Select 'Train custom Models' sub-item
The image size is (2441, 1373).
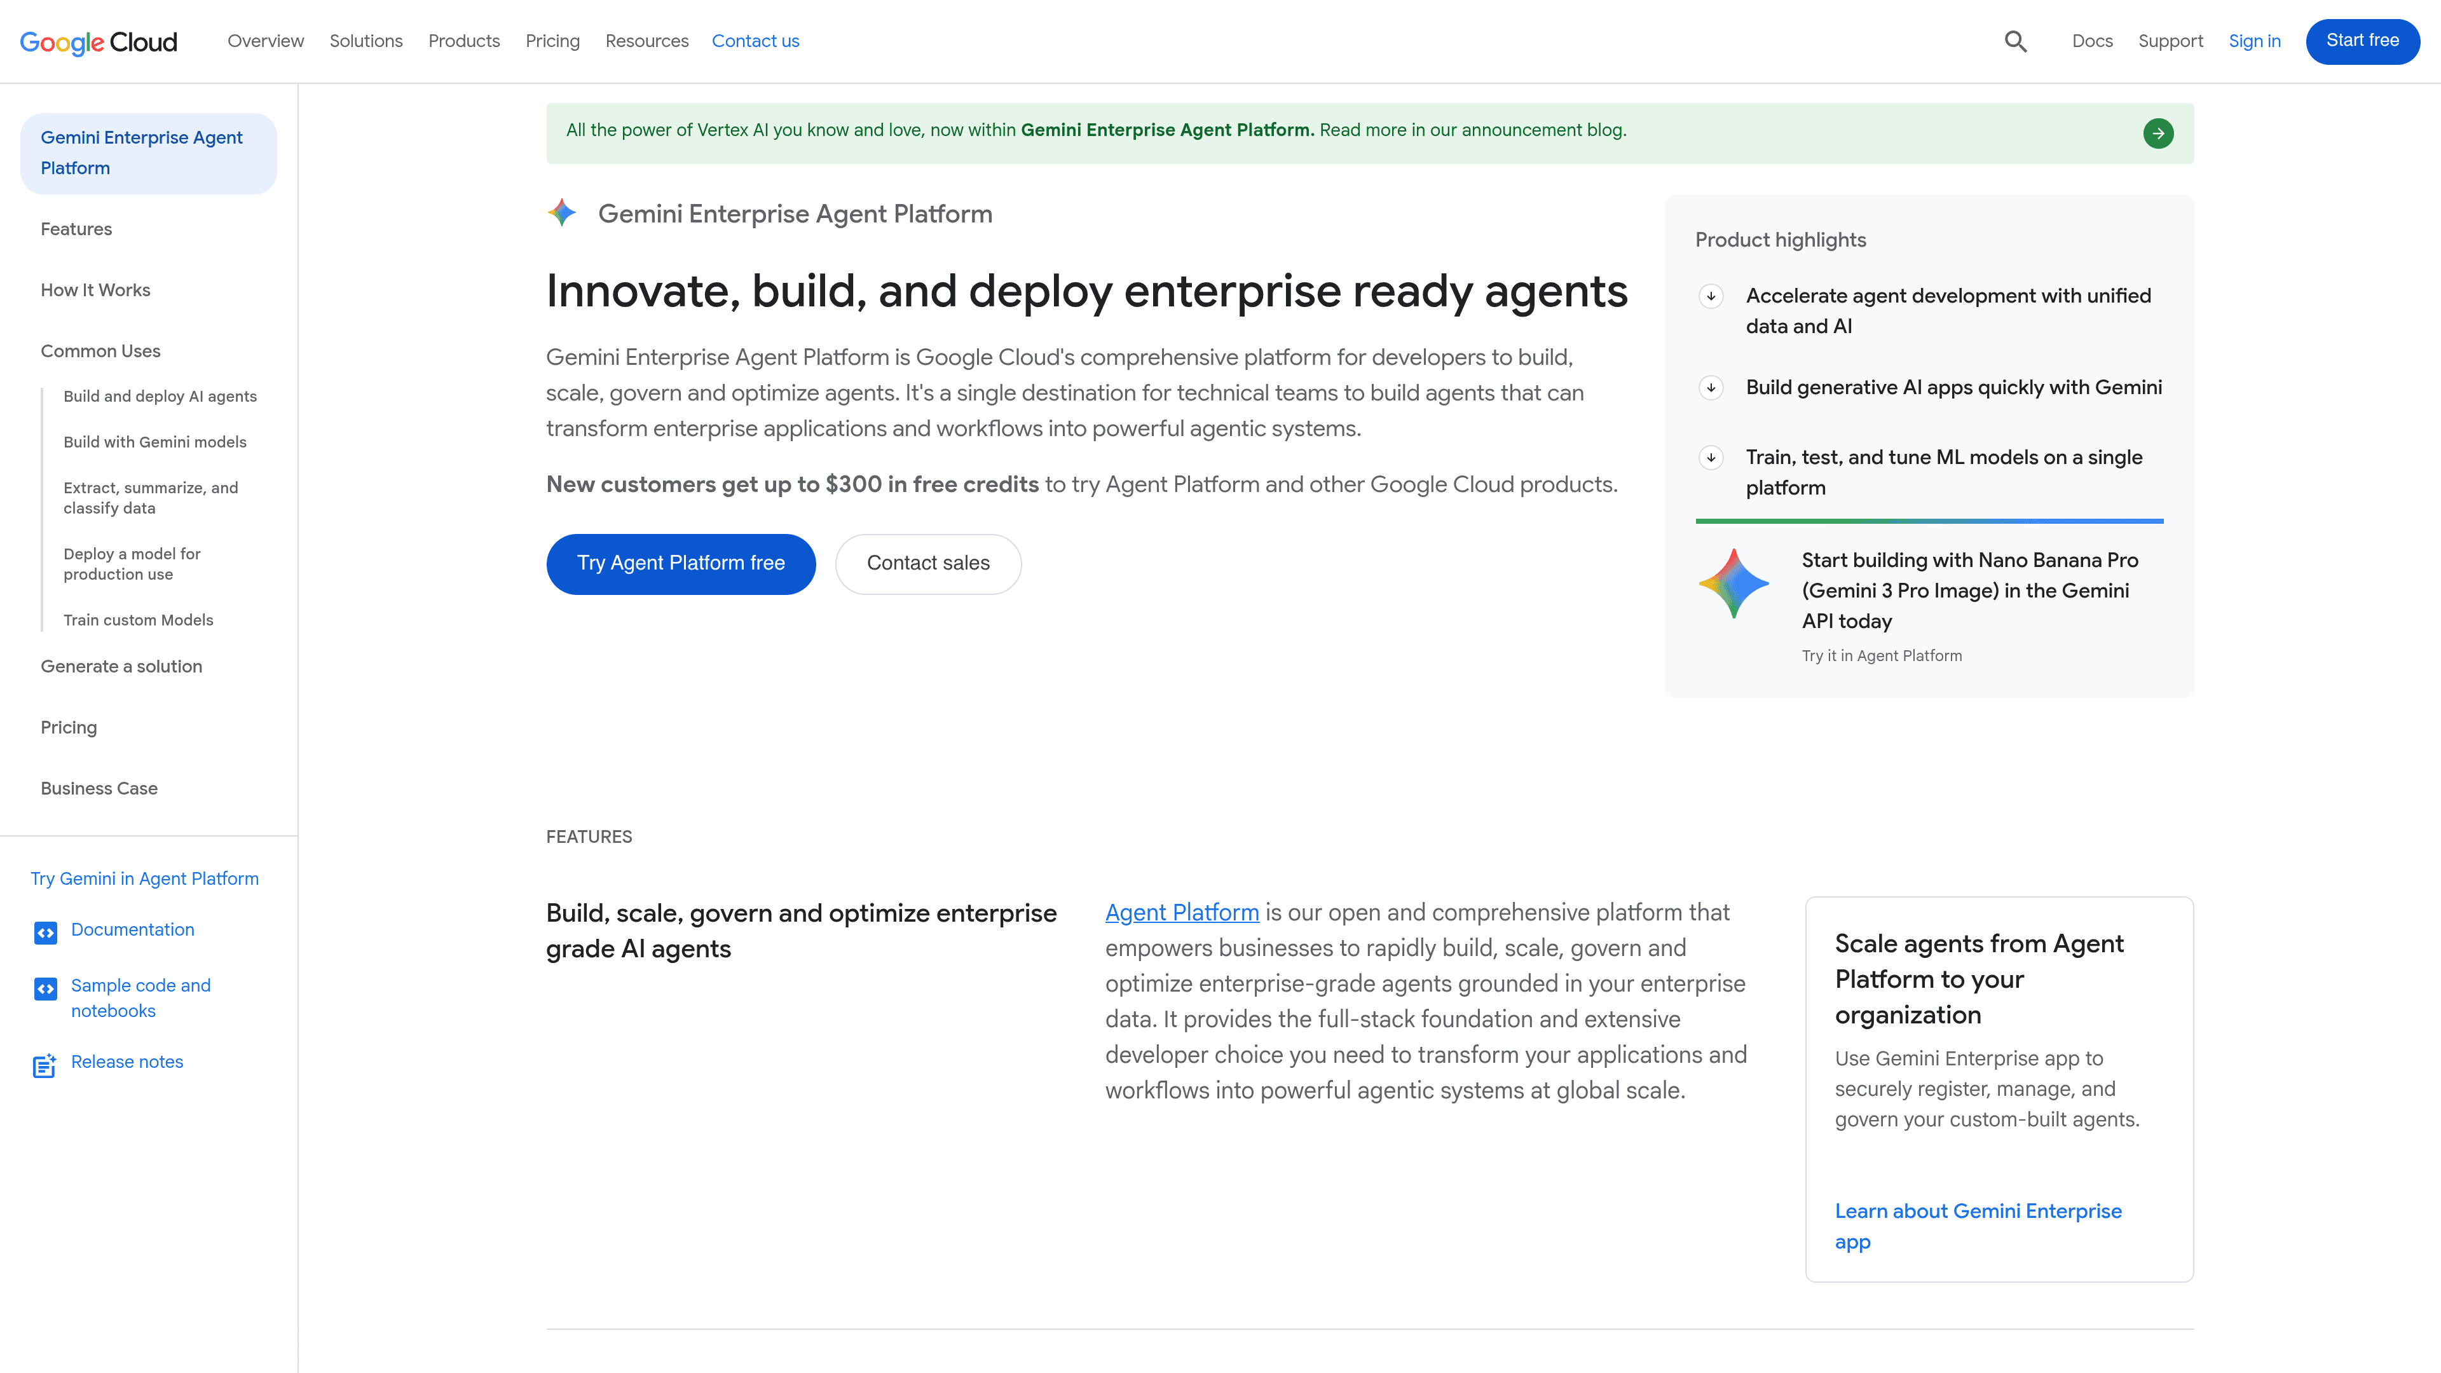[139, 620]
